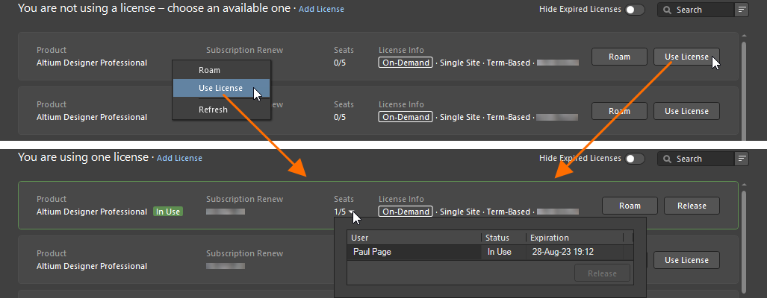Choose Use License in the context menu
This screenshot has width=767, height=298.
click(221, 88)
